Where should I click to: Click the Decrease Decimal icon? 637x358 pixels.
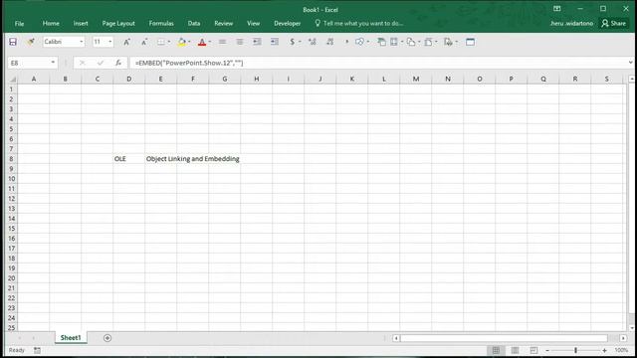(x=329, y=42)
